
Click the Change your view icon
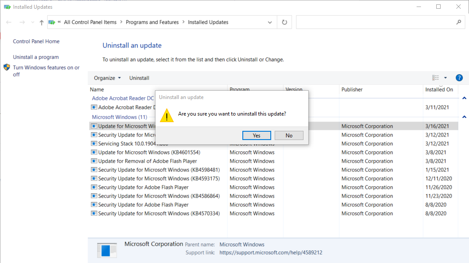click(x=435, y=77)
